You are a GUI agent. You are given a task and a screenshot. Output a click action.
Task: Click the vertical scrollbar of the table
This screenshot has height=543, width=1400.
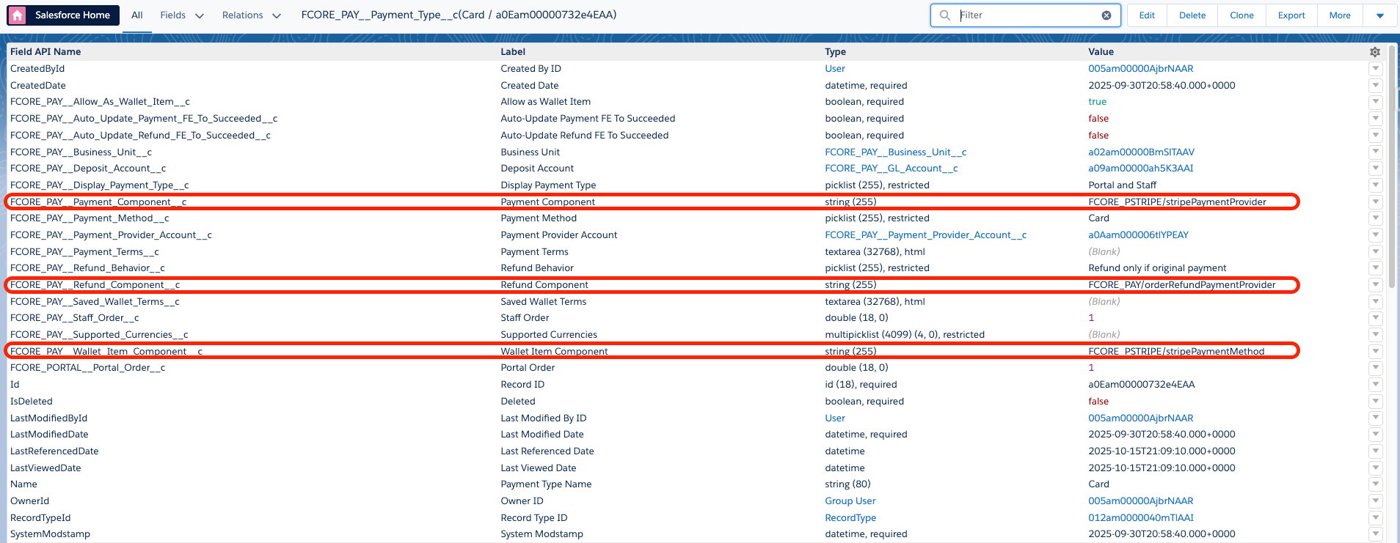click(x=1392, y=169)
